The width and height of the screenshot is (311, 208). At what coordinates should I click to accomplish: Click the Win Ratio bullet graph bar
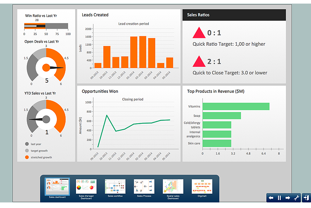pos(46,26)
